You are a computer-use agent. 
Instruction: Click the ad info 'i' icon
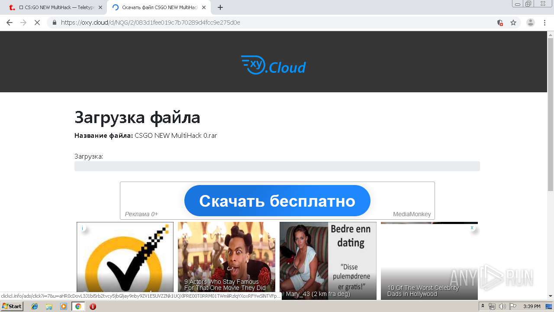click(x=82, y=228)
